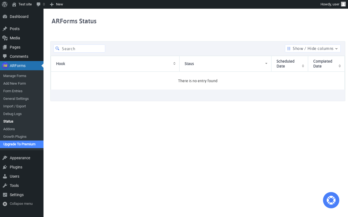The width and height of the screenshot is (348, 217).
Task: Click the Tools wrench icon
Action: click(5, 186)
